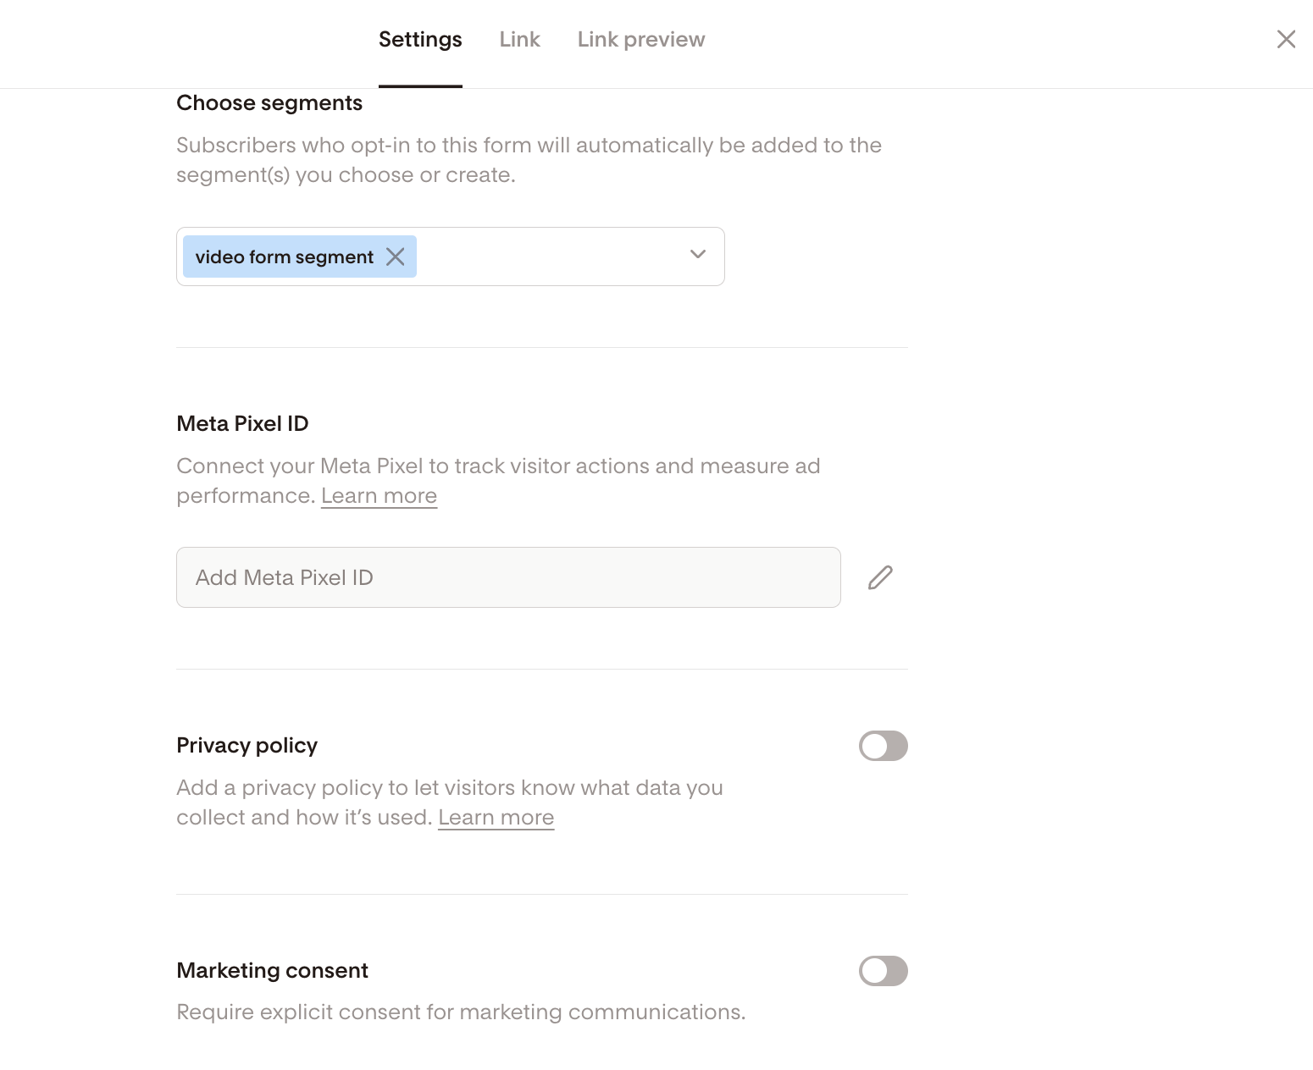Click the Marketing consent label text
This screenshot has width=1313, height=1070.
point(272,971)
